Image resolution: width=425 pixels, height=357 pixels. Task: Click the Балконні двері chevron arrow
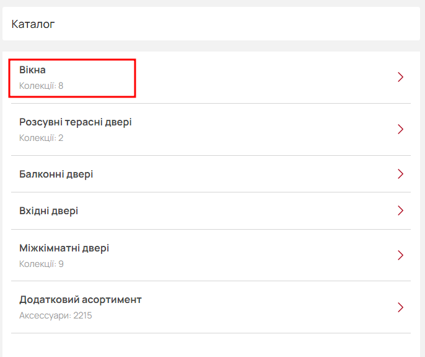click(401, 174)
